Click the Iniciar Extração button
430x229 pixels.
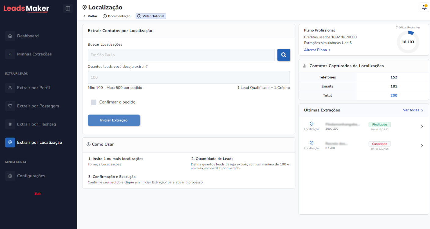coord(114,120)
